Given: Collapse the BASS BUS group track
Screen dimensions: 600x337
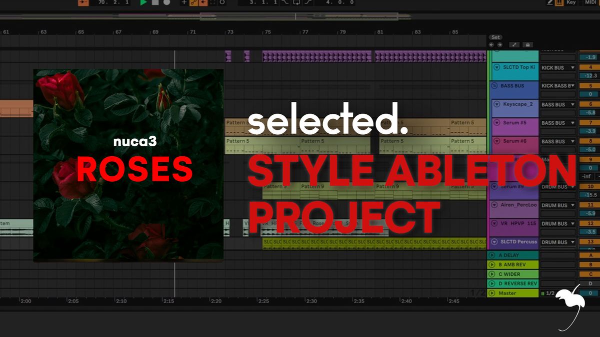Looking at the screenshot, I should (494, 86).
